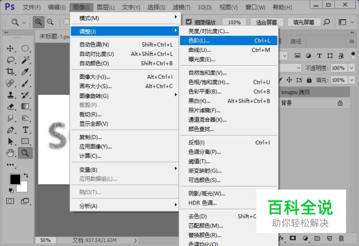Image resolution: width=359 pixels, height=246 pixels.
Task: Select the Pen tool
Action: tap(10, 130)
